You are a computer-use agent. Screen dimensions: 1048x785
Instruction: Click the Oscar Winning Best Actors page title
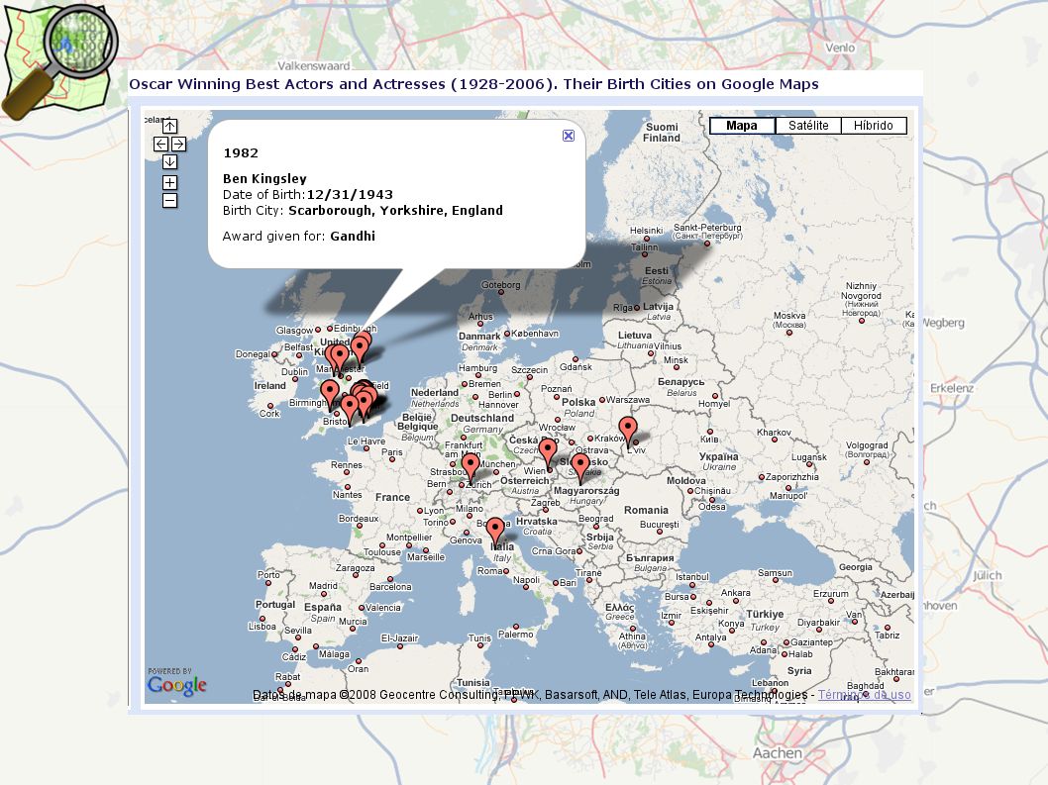(x=473, y=84)
